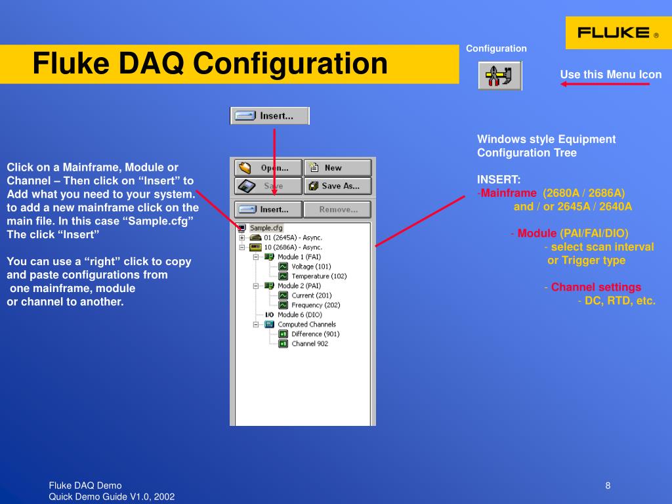
Task: Click the 'INSERT:' heading text
Action: tap(499, 180)
